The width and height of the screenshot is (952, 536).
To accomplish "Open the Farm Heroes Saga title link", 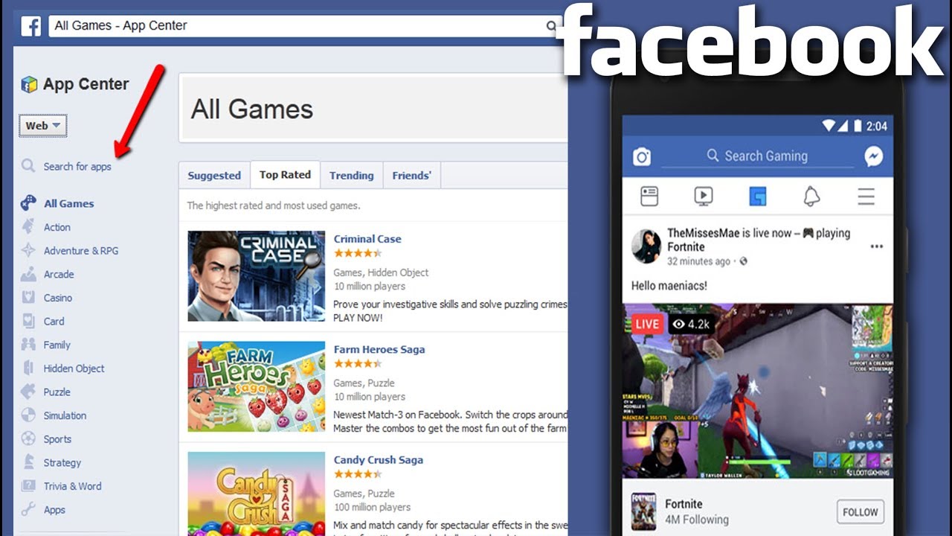I will tap(379, 349).
